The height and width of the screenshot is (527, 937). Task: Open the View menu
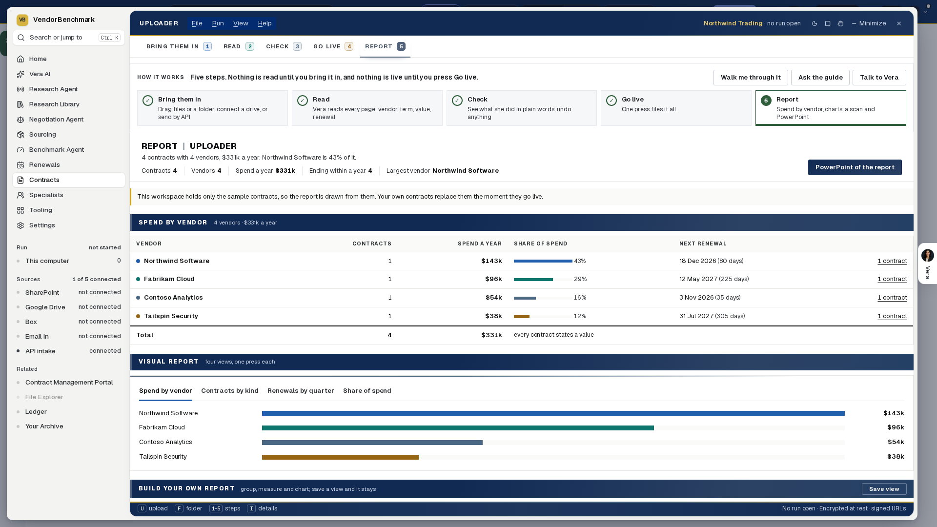click(x=241, y=23)
